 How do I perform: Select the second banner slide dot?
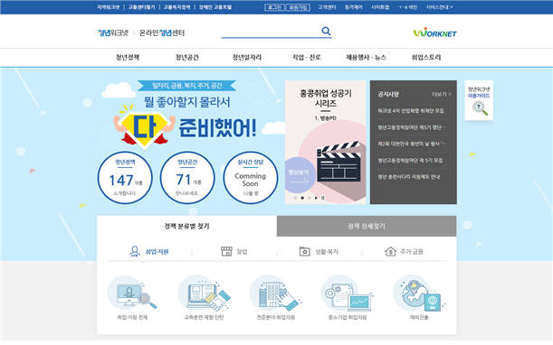tap(302, 198)
